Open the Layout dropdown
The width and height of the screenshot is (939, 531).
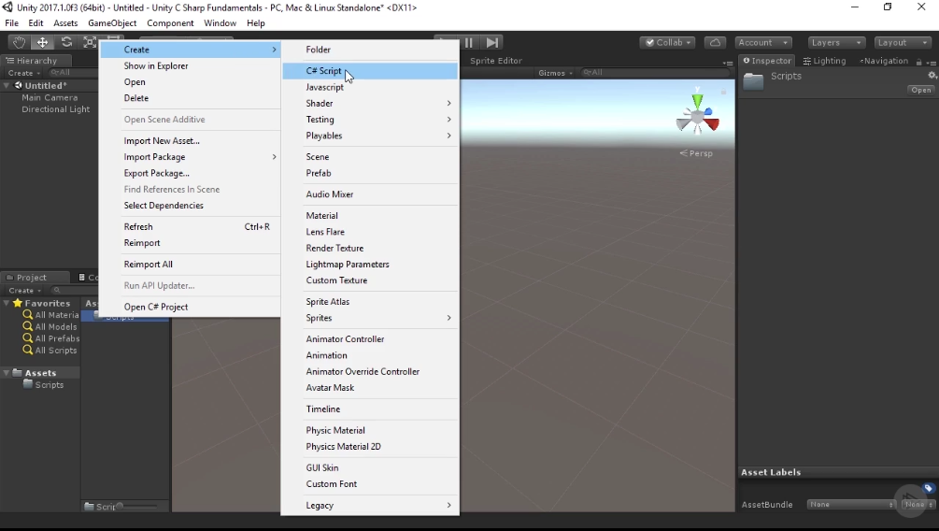pos(902,43)
